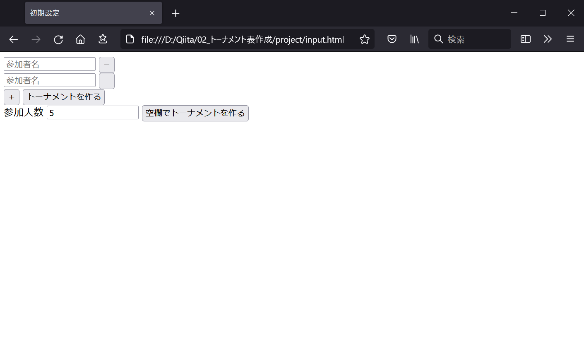Remove the first participant using its − button
The height and width of the screenshot is (353, 584).
coord(106,65)
